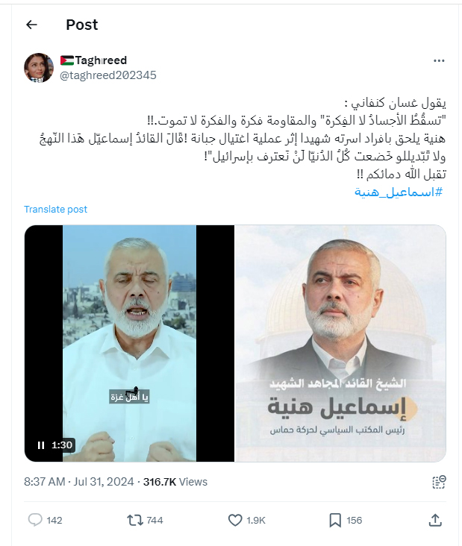462x546 pixels.
Task: Repost using the retweet arrows icon
Action: [x=135, y=520]
